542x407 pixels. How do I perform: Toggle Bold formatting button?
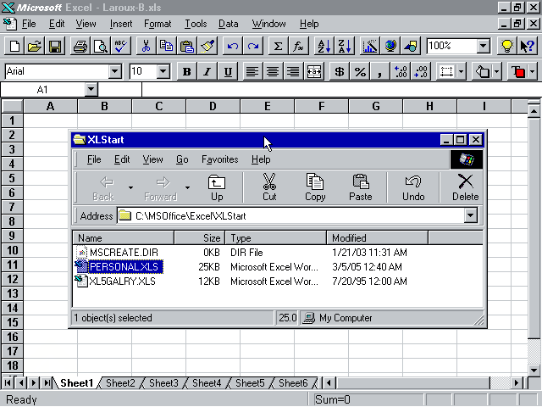click(186, 71)
